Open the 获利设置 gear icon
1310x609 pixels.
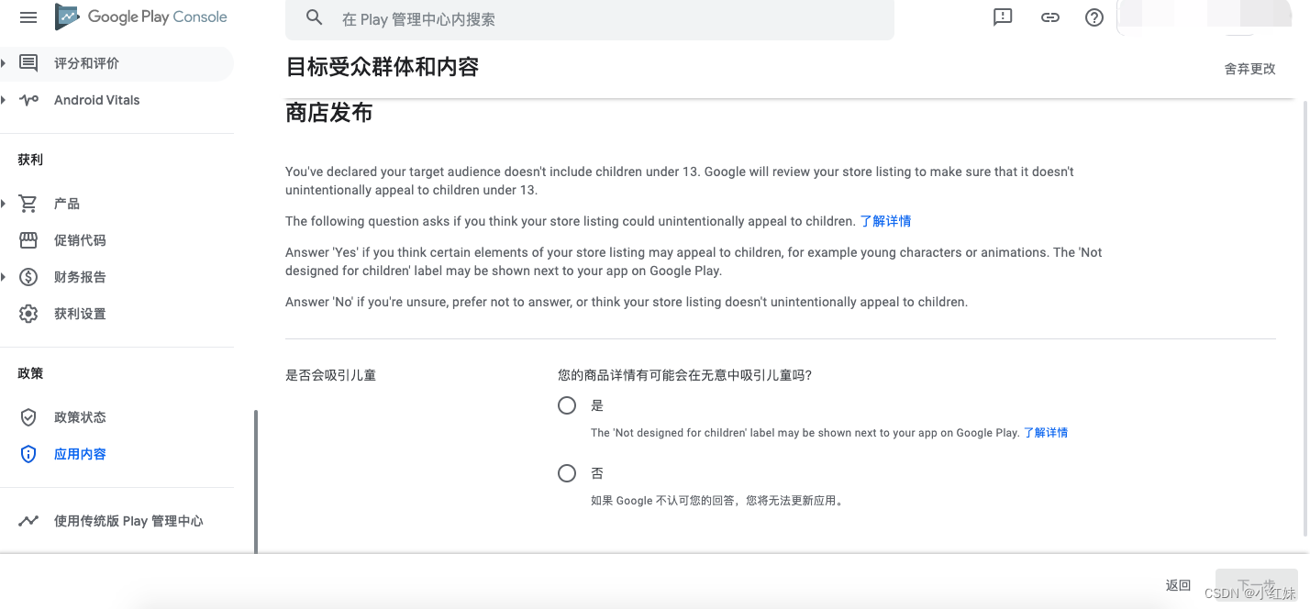[x=28, y=313]
